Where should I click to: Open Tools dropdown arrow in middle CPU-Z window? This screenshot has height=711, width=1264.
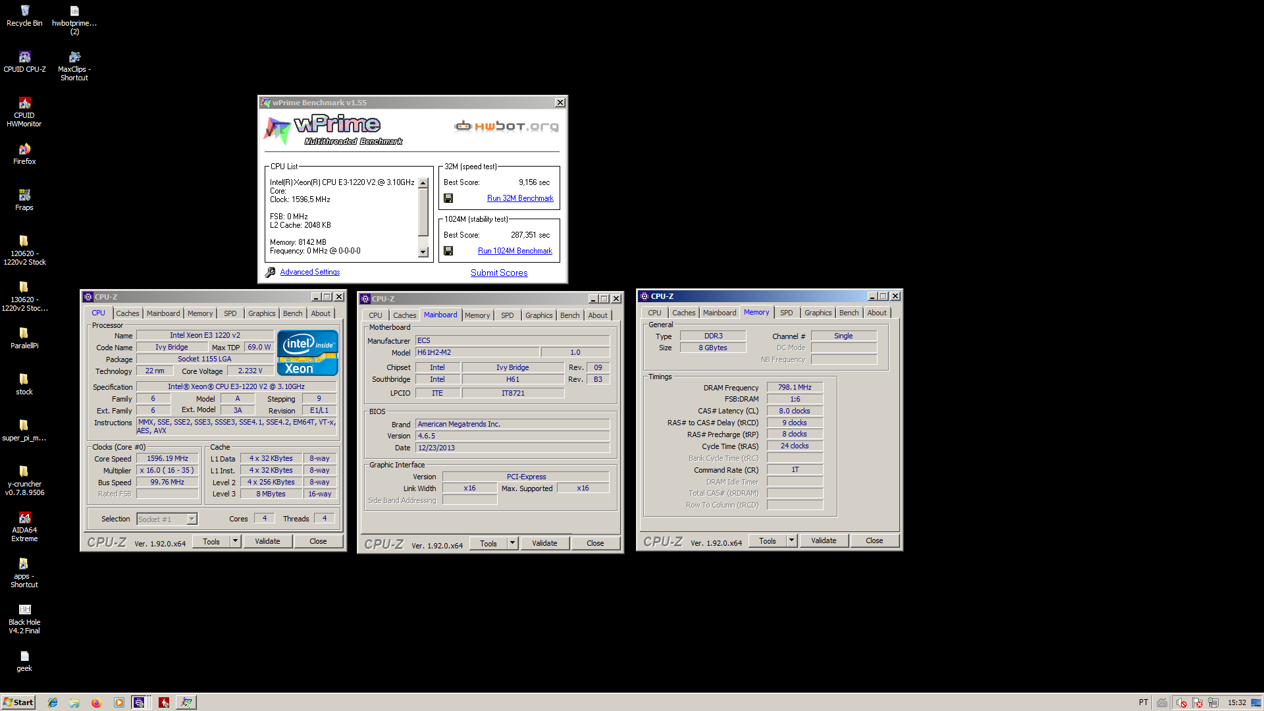(512, 543)
